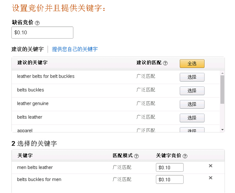Select keyword 'leather belts for belt buckles'

tap(192, 77)
